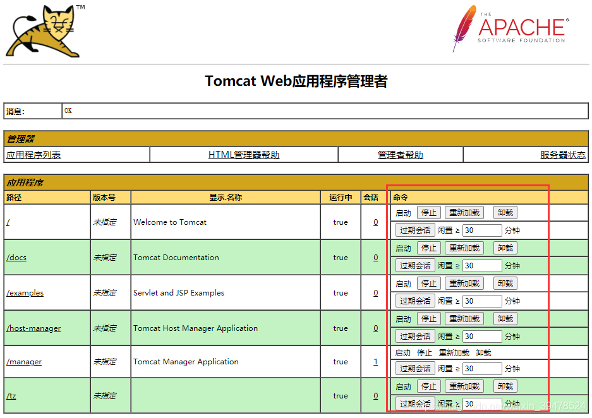
Task: Click Tomcat Host Manager Application name
Action: [x=196, y=328]
